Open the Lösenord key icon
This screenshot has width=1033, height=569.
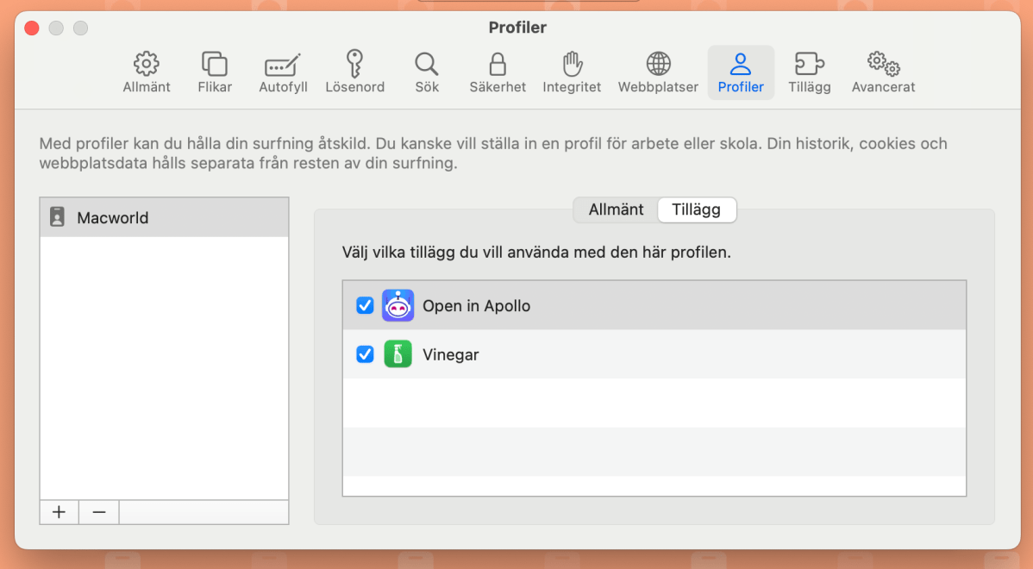355,72
